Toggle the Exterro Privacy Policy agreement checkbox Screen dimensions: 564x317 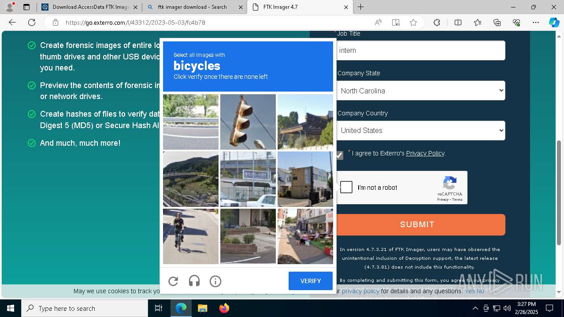(x=339, y=155)
